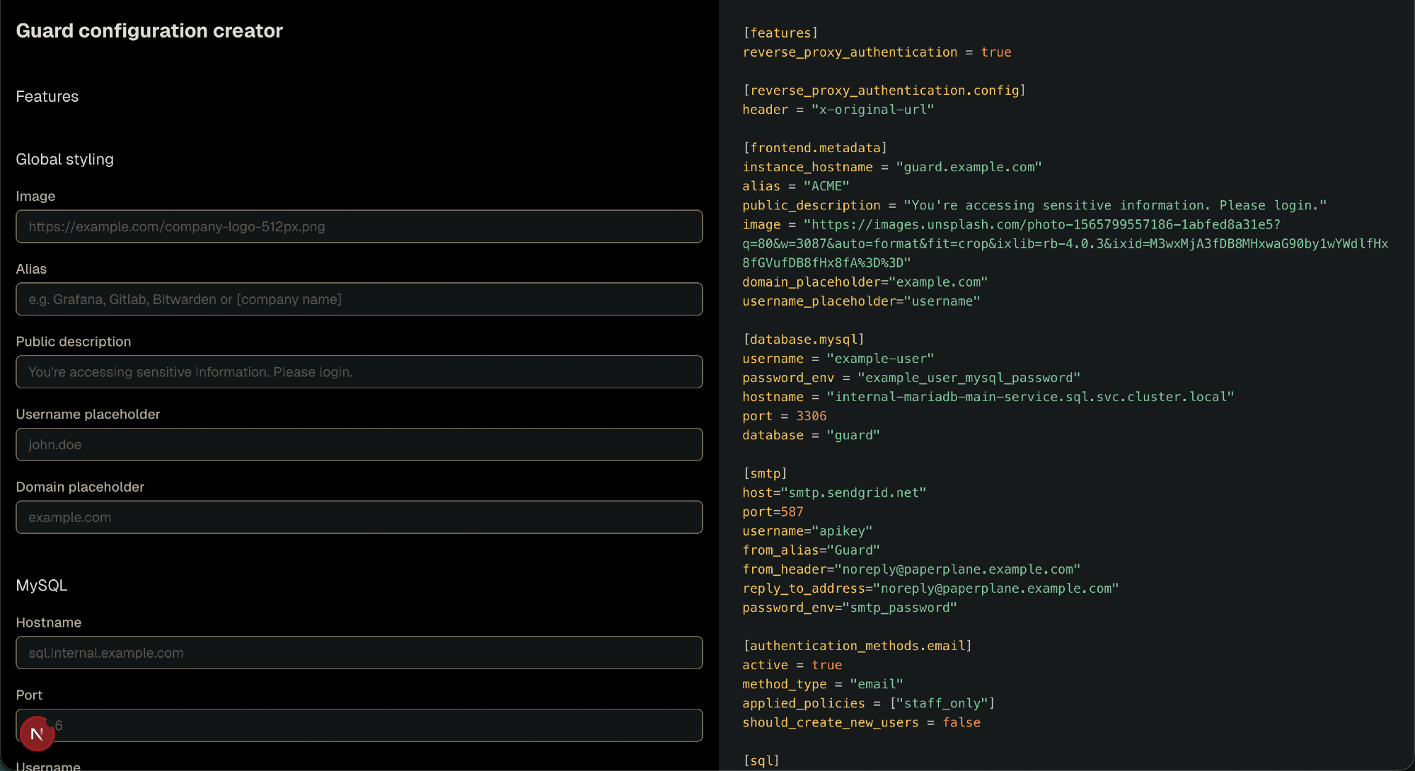Click the Features section heading
1415x771 pixels.
coord(47,97)
